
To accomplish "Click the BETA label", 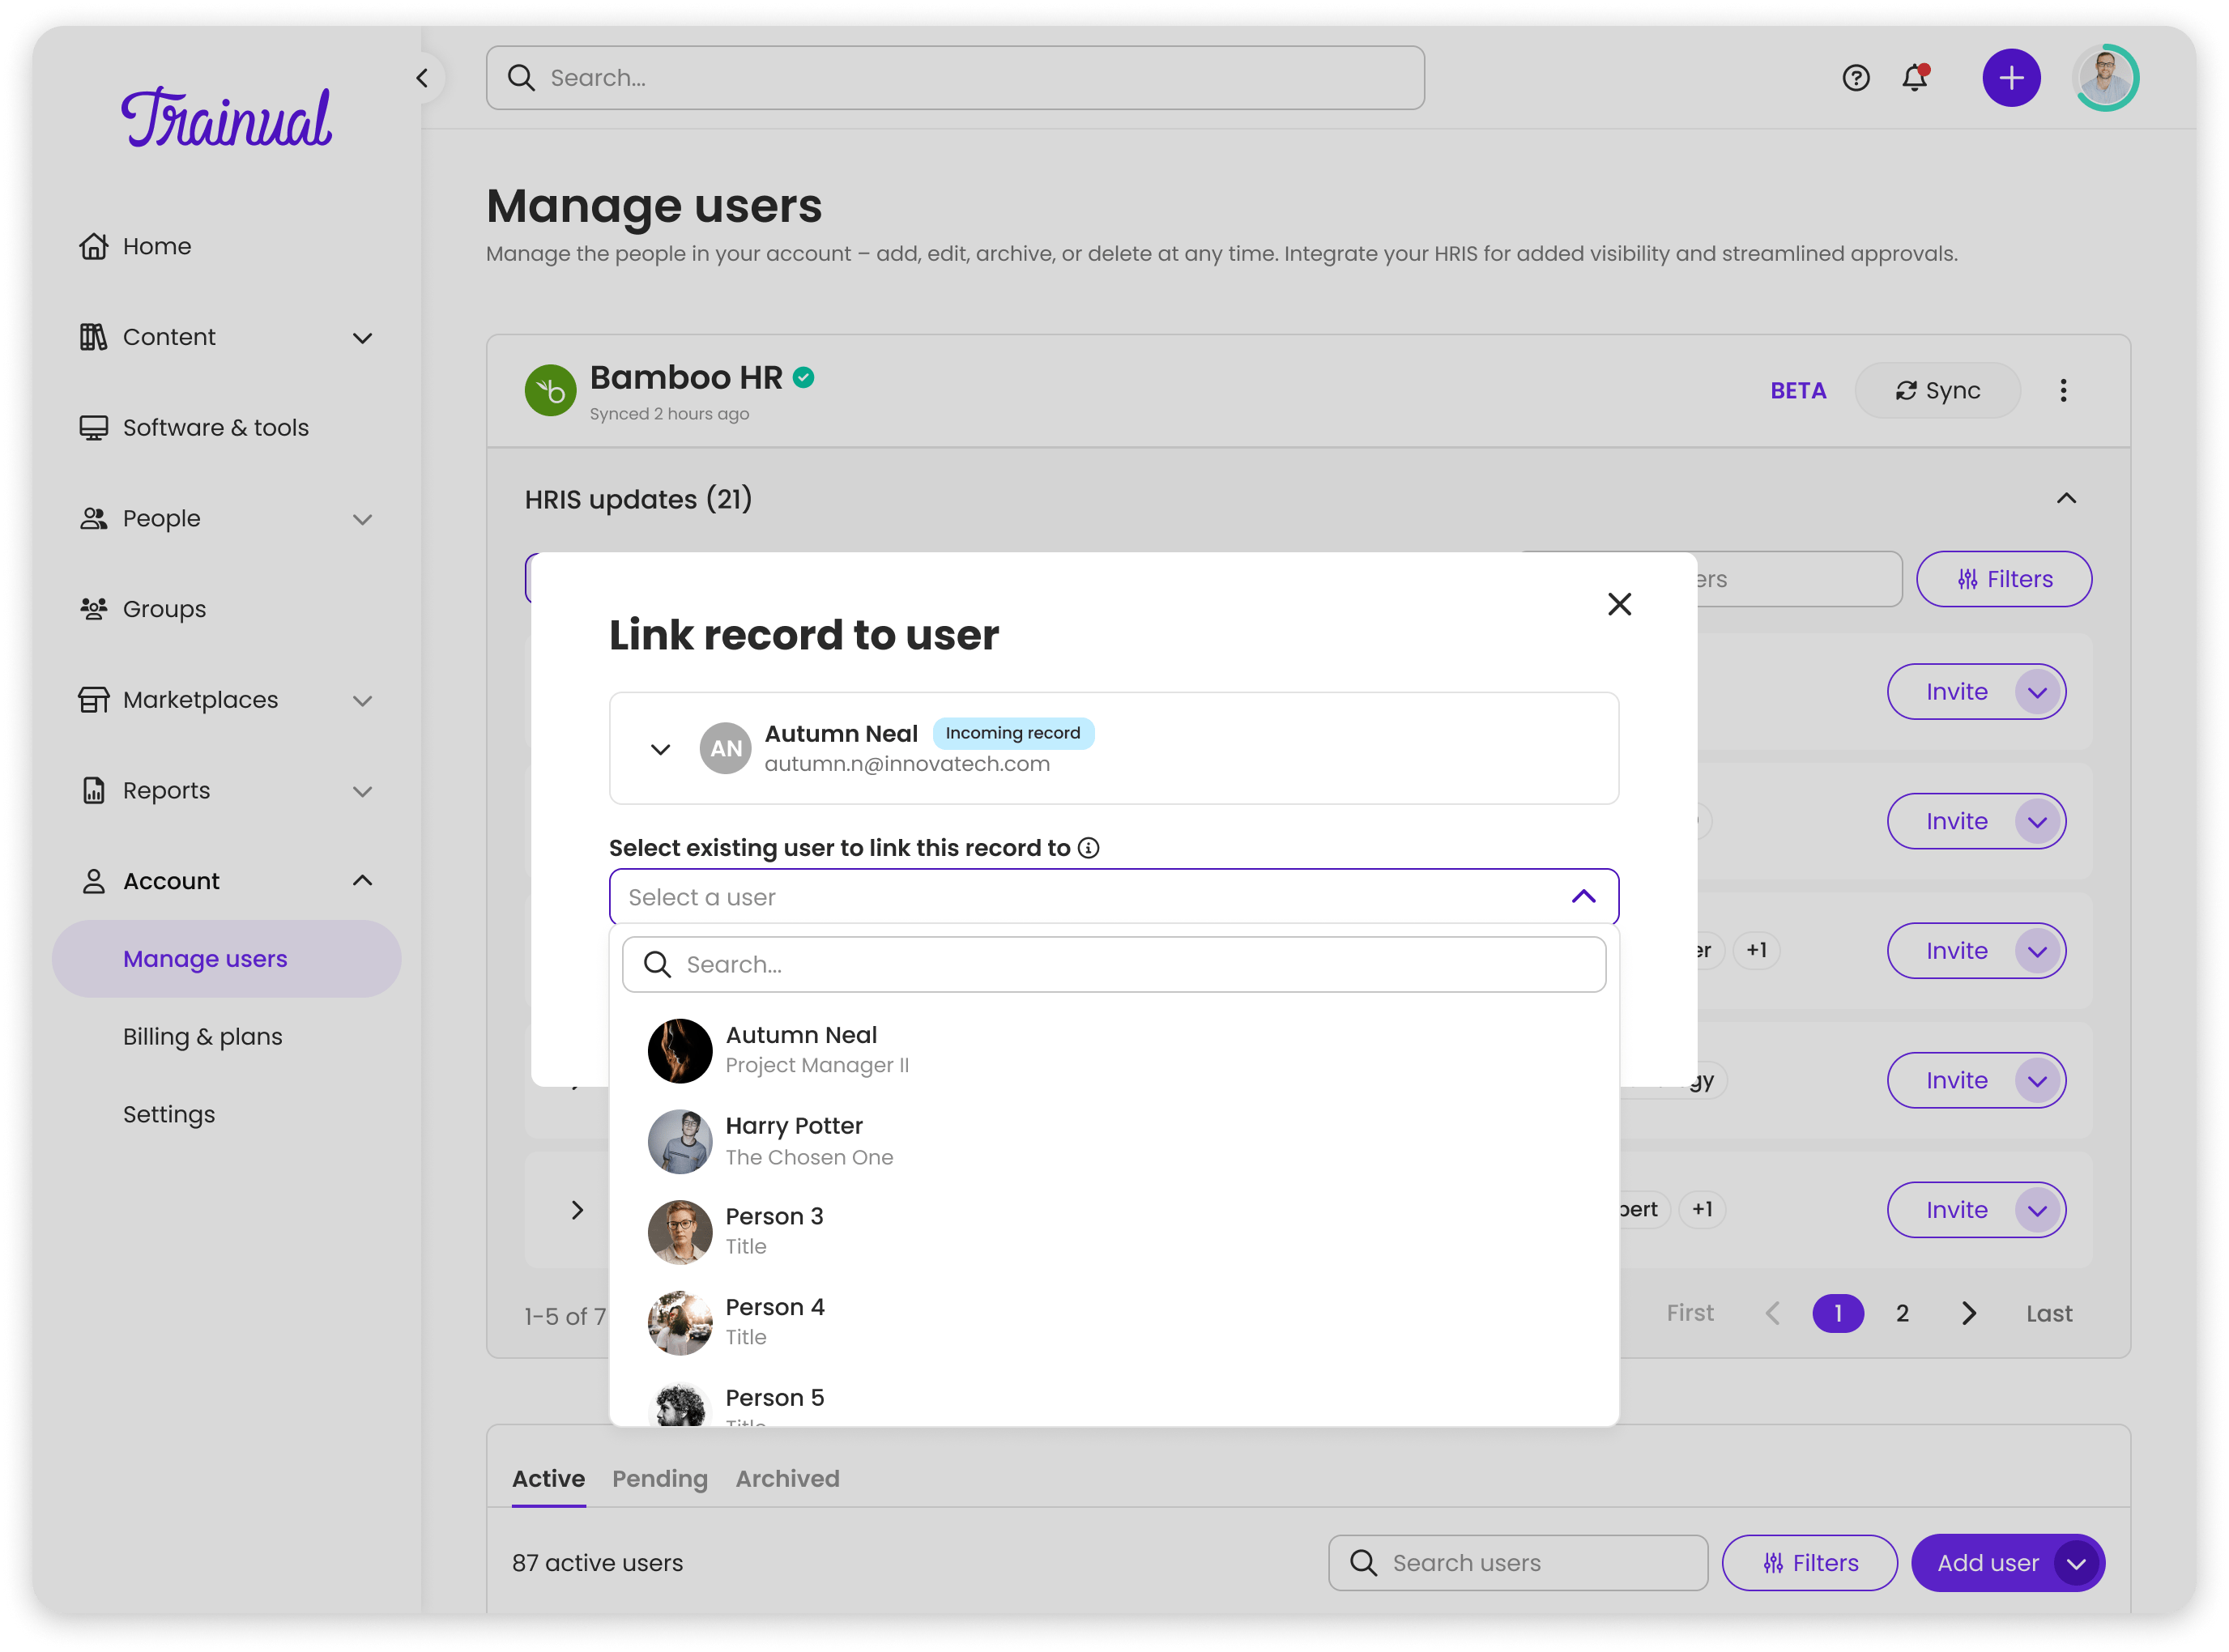I will pyautogui.click(x=1797, y=391).
